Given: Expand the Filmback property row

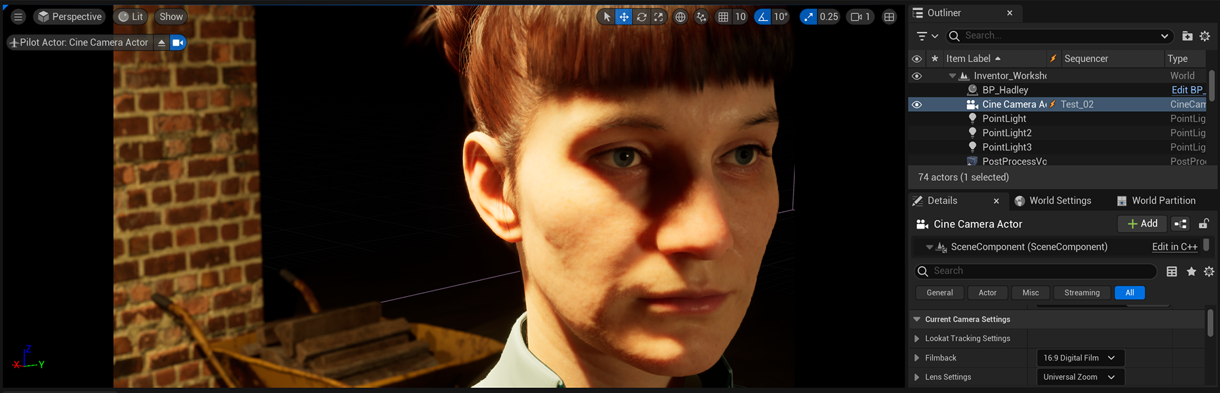Looking at the screenshot, I should click(x=917, y=358).
